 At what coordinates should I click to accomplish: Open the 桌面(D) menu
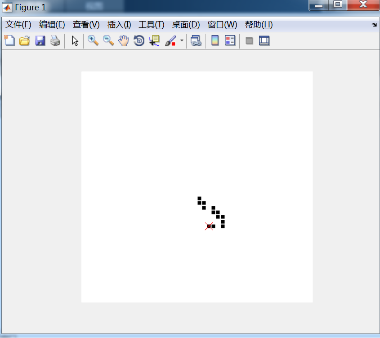click(x=186, y=25)
